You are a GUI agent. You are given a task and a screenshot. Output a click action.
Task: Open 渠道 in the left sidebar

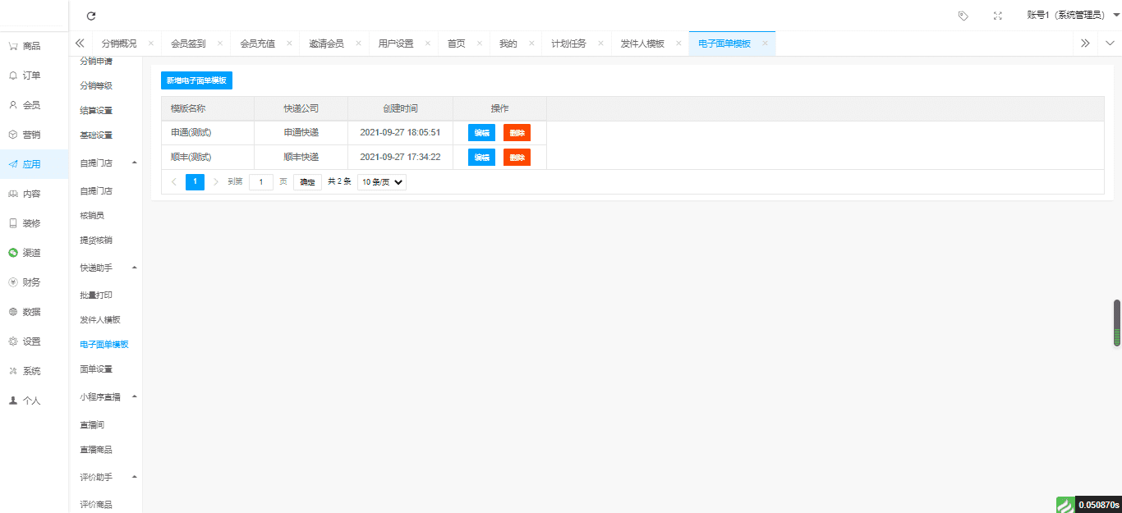coord(31,253)
